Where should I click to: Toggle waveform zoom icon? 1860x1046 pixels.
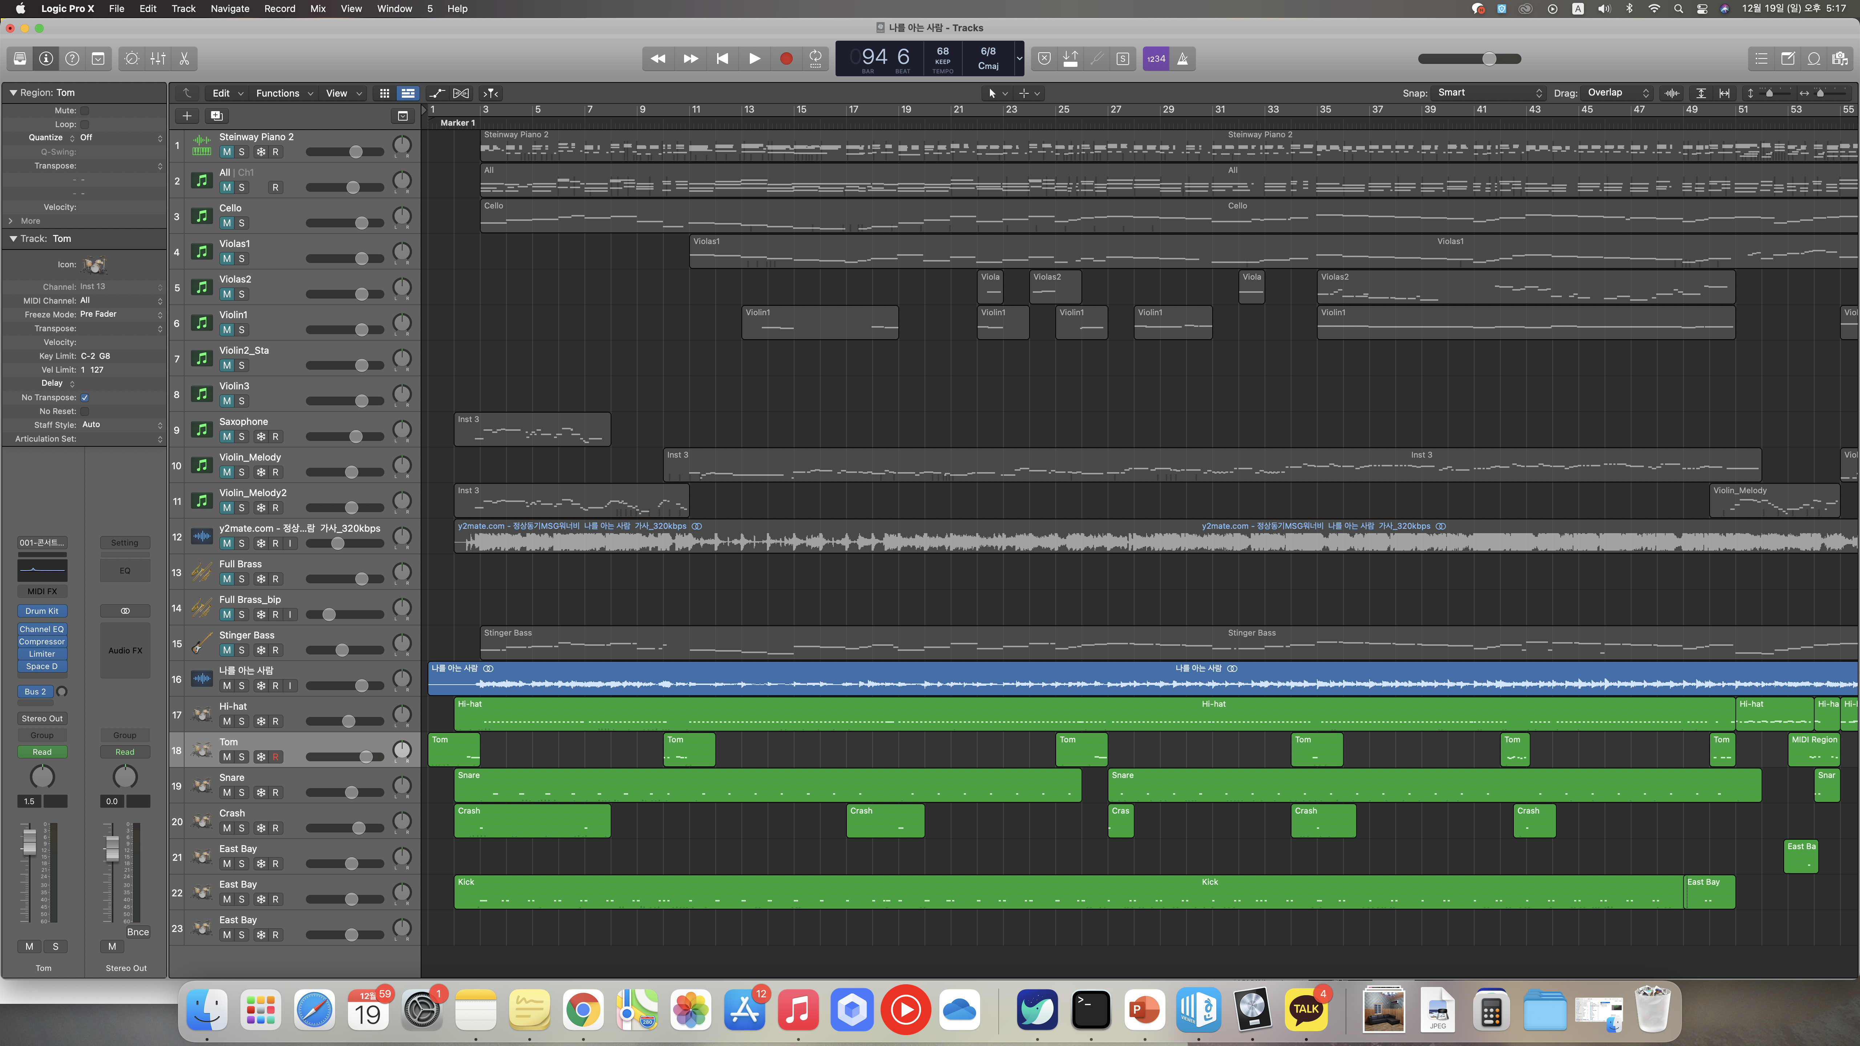(x=1671, y=93)
